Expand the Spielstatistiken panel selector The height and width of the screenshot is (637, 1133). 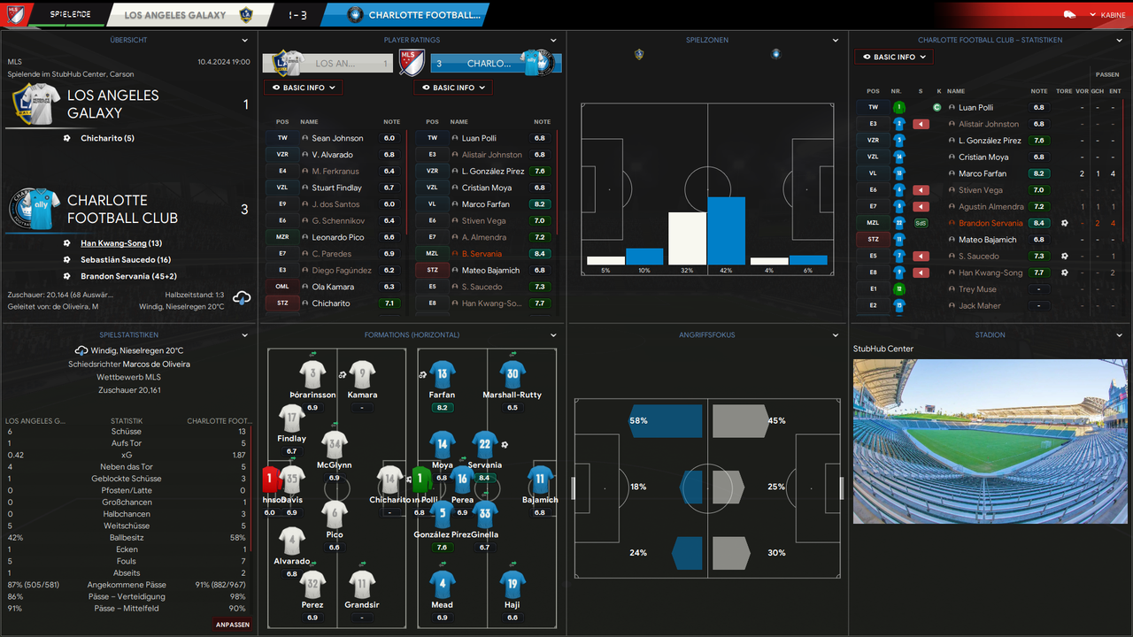[245, 335]
